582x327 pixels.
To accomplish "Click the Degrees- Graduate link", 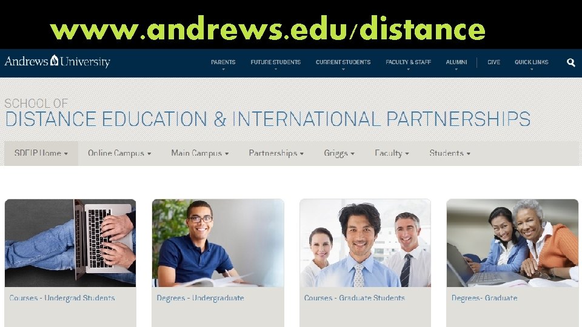I will [484, 298].
